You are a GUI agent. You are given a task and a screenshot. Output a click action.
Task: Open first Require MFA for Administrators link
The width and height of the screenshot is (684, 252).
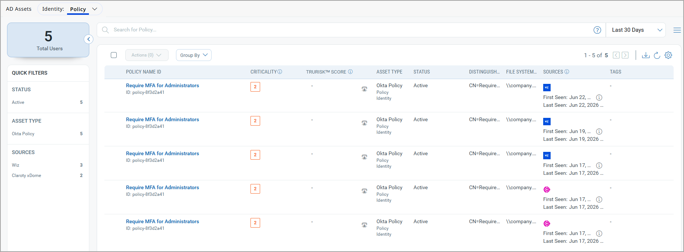point(162,85)
